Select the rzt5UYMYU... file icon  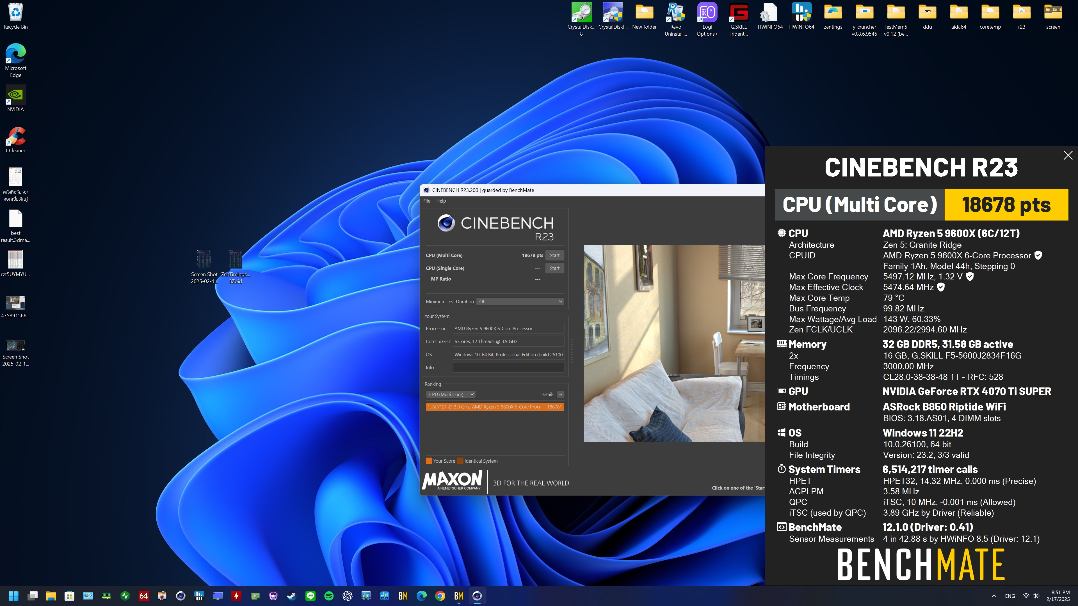15,263
